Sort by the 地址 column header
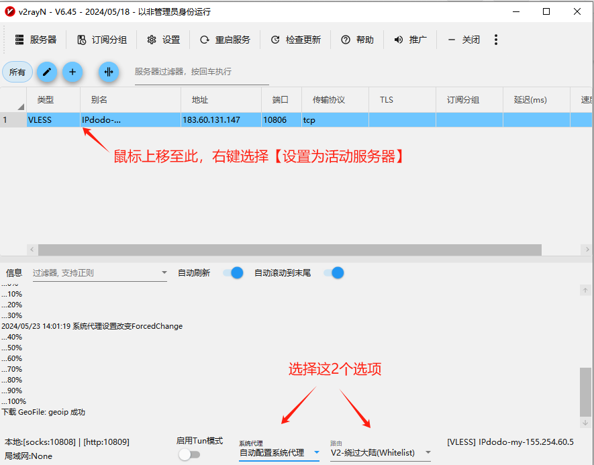 pos(221,100)
